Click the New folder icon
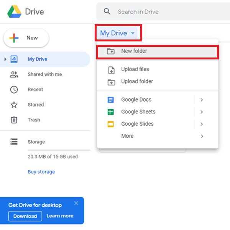 tap(111, 51)
